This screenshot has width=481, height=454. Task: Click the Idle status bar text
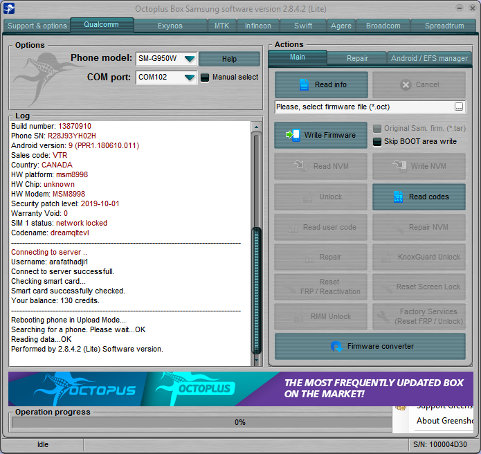(43, 444)
